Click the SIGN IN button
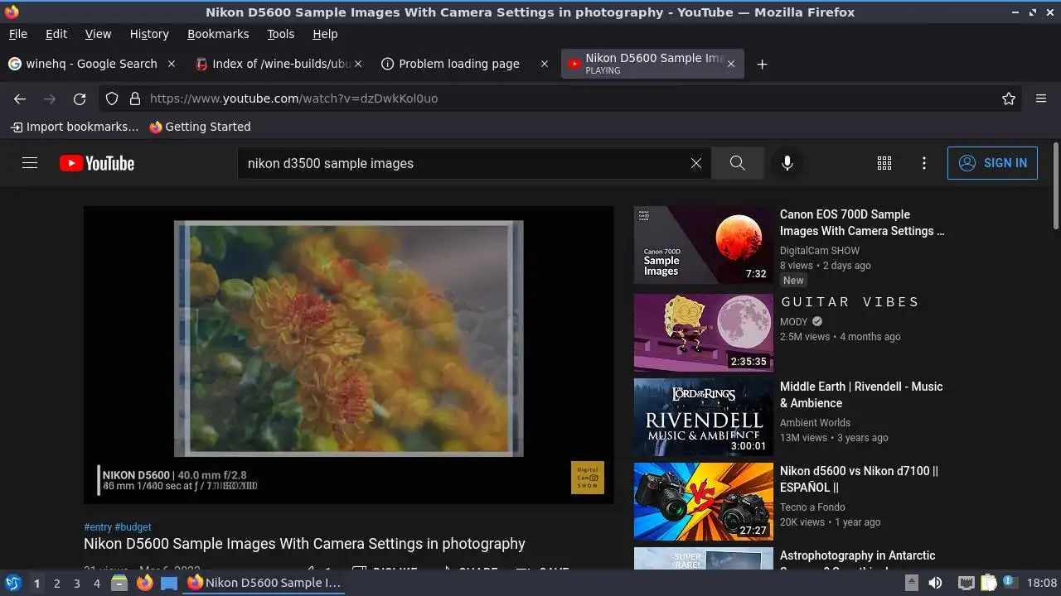This screenshot has height=596, width=1061. coord(992,163)
